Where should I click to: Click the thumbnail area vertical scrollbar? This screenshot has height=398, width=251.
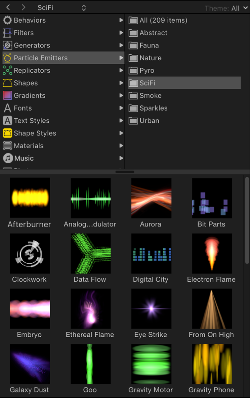pyautogui.click(x=247, y=221)
